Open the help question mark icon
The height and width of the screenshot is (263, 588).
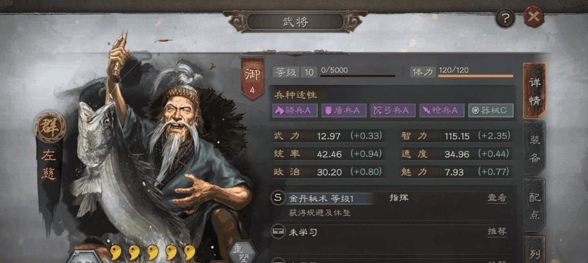[x=504, y=18]
